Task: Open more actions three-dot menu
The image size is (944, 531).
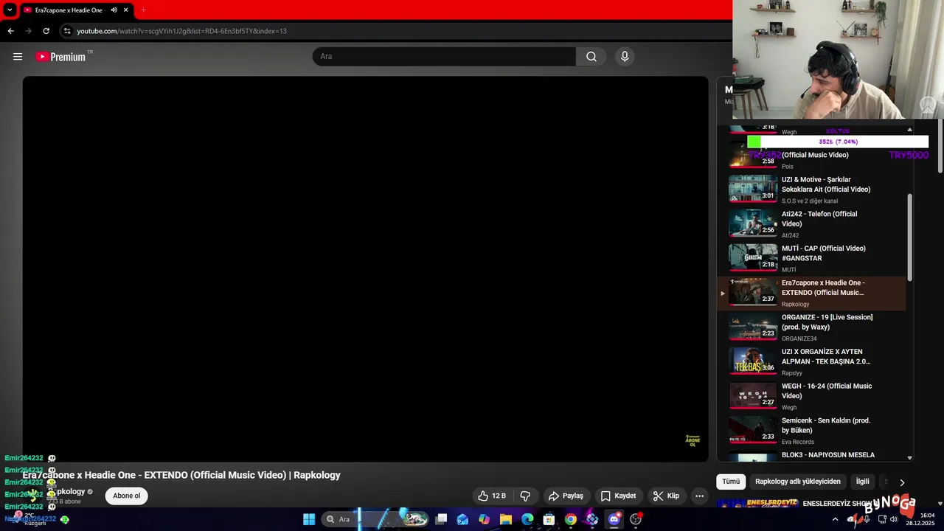Action: tap(699, 496)
